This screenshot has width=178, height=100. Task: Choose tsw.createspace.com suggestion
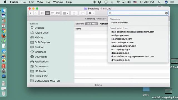138,42
